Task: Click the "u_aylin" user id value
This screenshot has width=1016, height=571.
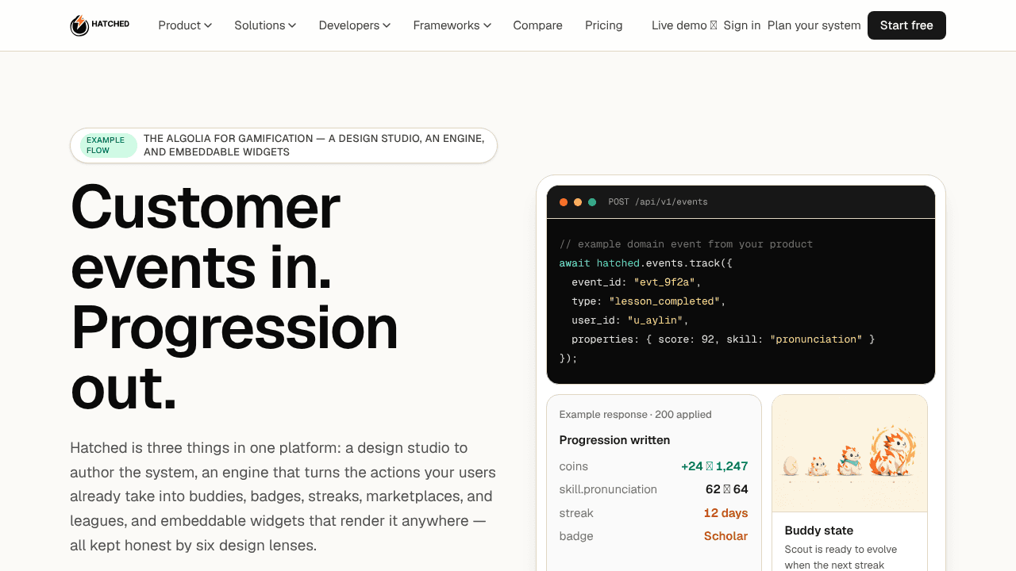Action: click(x=655, y=320)
